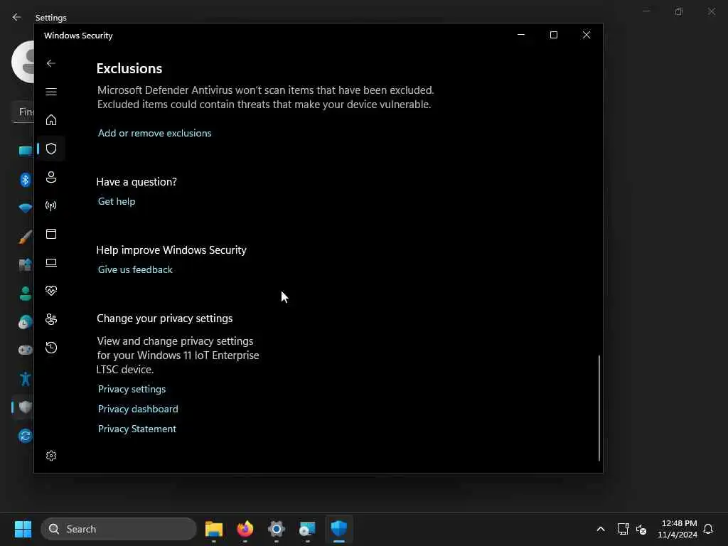Launch Firefox from the taskbar
The height and width of the screenshot is (546, 728).
[x=245, y=529]
